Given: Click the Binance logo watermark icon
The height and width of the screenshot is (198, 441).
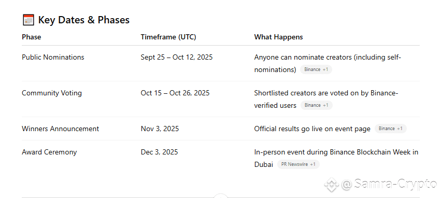Looking at the screenshot, I should (331, 185).
